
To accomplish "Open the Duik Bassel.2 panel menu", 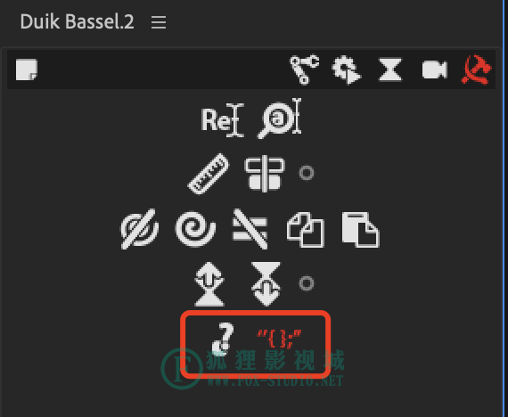I will click(159, 22).
